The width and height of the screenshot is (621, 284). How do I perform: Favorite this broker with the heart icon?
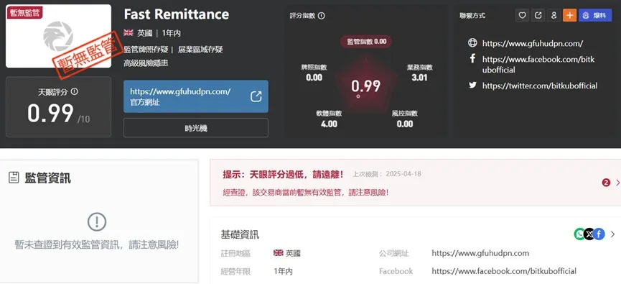point(522,16)
